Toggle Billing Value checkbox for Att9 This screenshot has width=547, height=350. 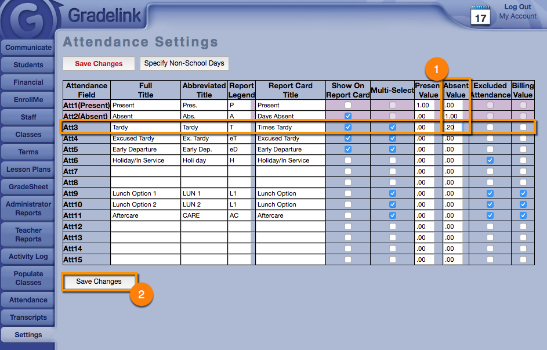coord(523,193)
